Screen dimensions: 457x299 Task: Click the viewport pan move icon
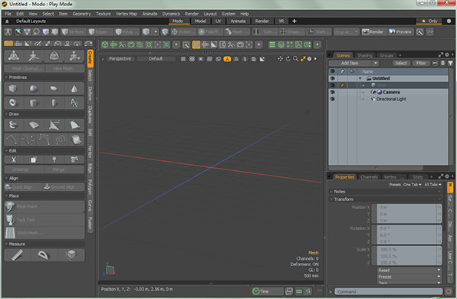(x=281, y=59)
